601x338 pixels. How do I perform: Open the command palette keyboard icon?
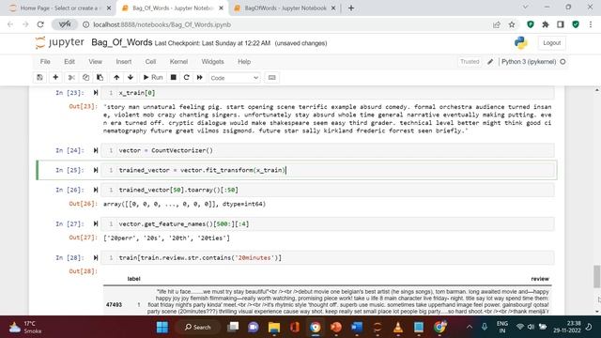click(x=271, y=77)
